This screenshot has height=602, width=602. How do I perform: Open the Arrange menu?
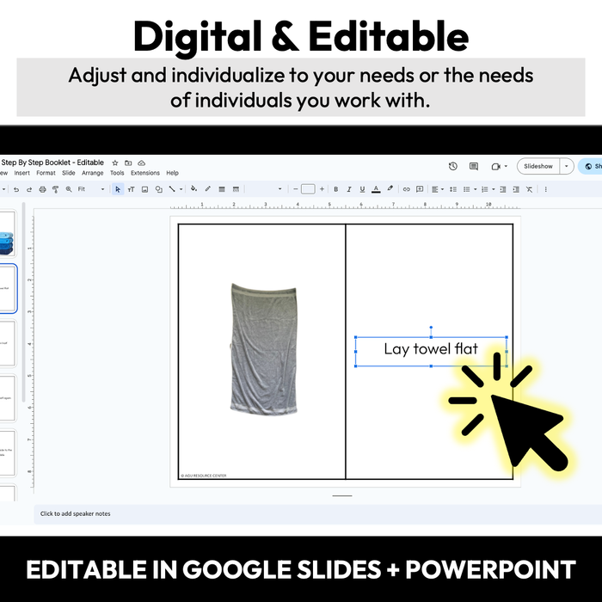(92, 173)
